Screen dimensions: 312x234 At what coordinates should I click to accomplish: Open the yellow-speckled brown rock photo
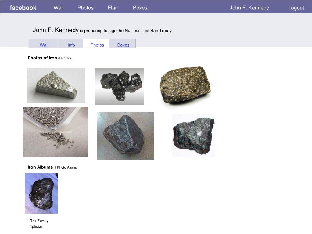tap(185, 85)
